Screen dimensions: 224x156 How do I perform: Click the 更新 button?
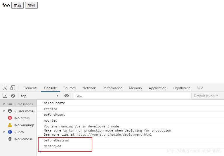(x=18, y=6)
